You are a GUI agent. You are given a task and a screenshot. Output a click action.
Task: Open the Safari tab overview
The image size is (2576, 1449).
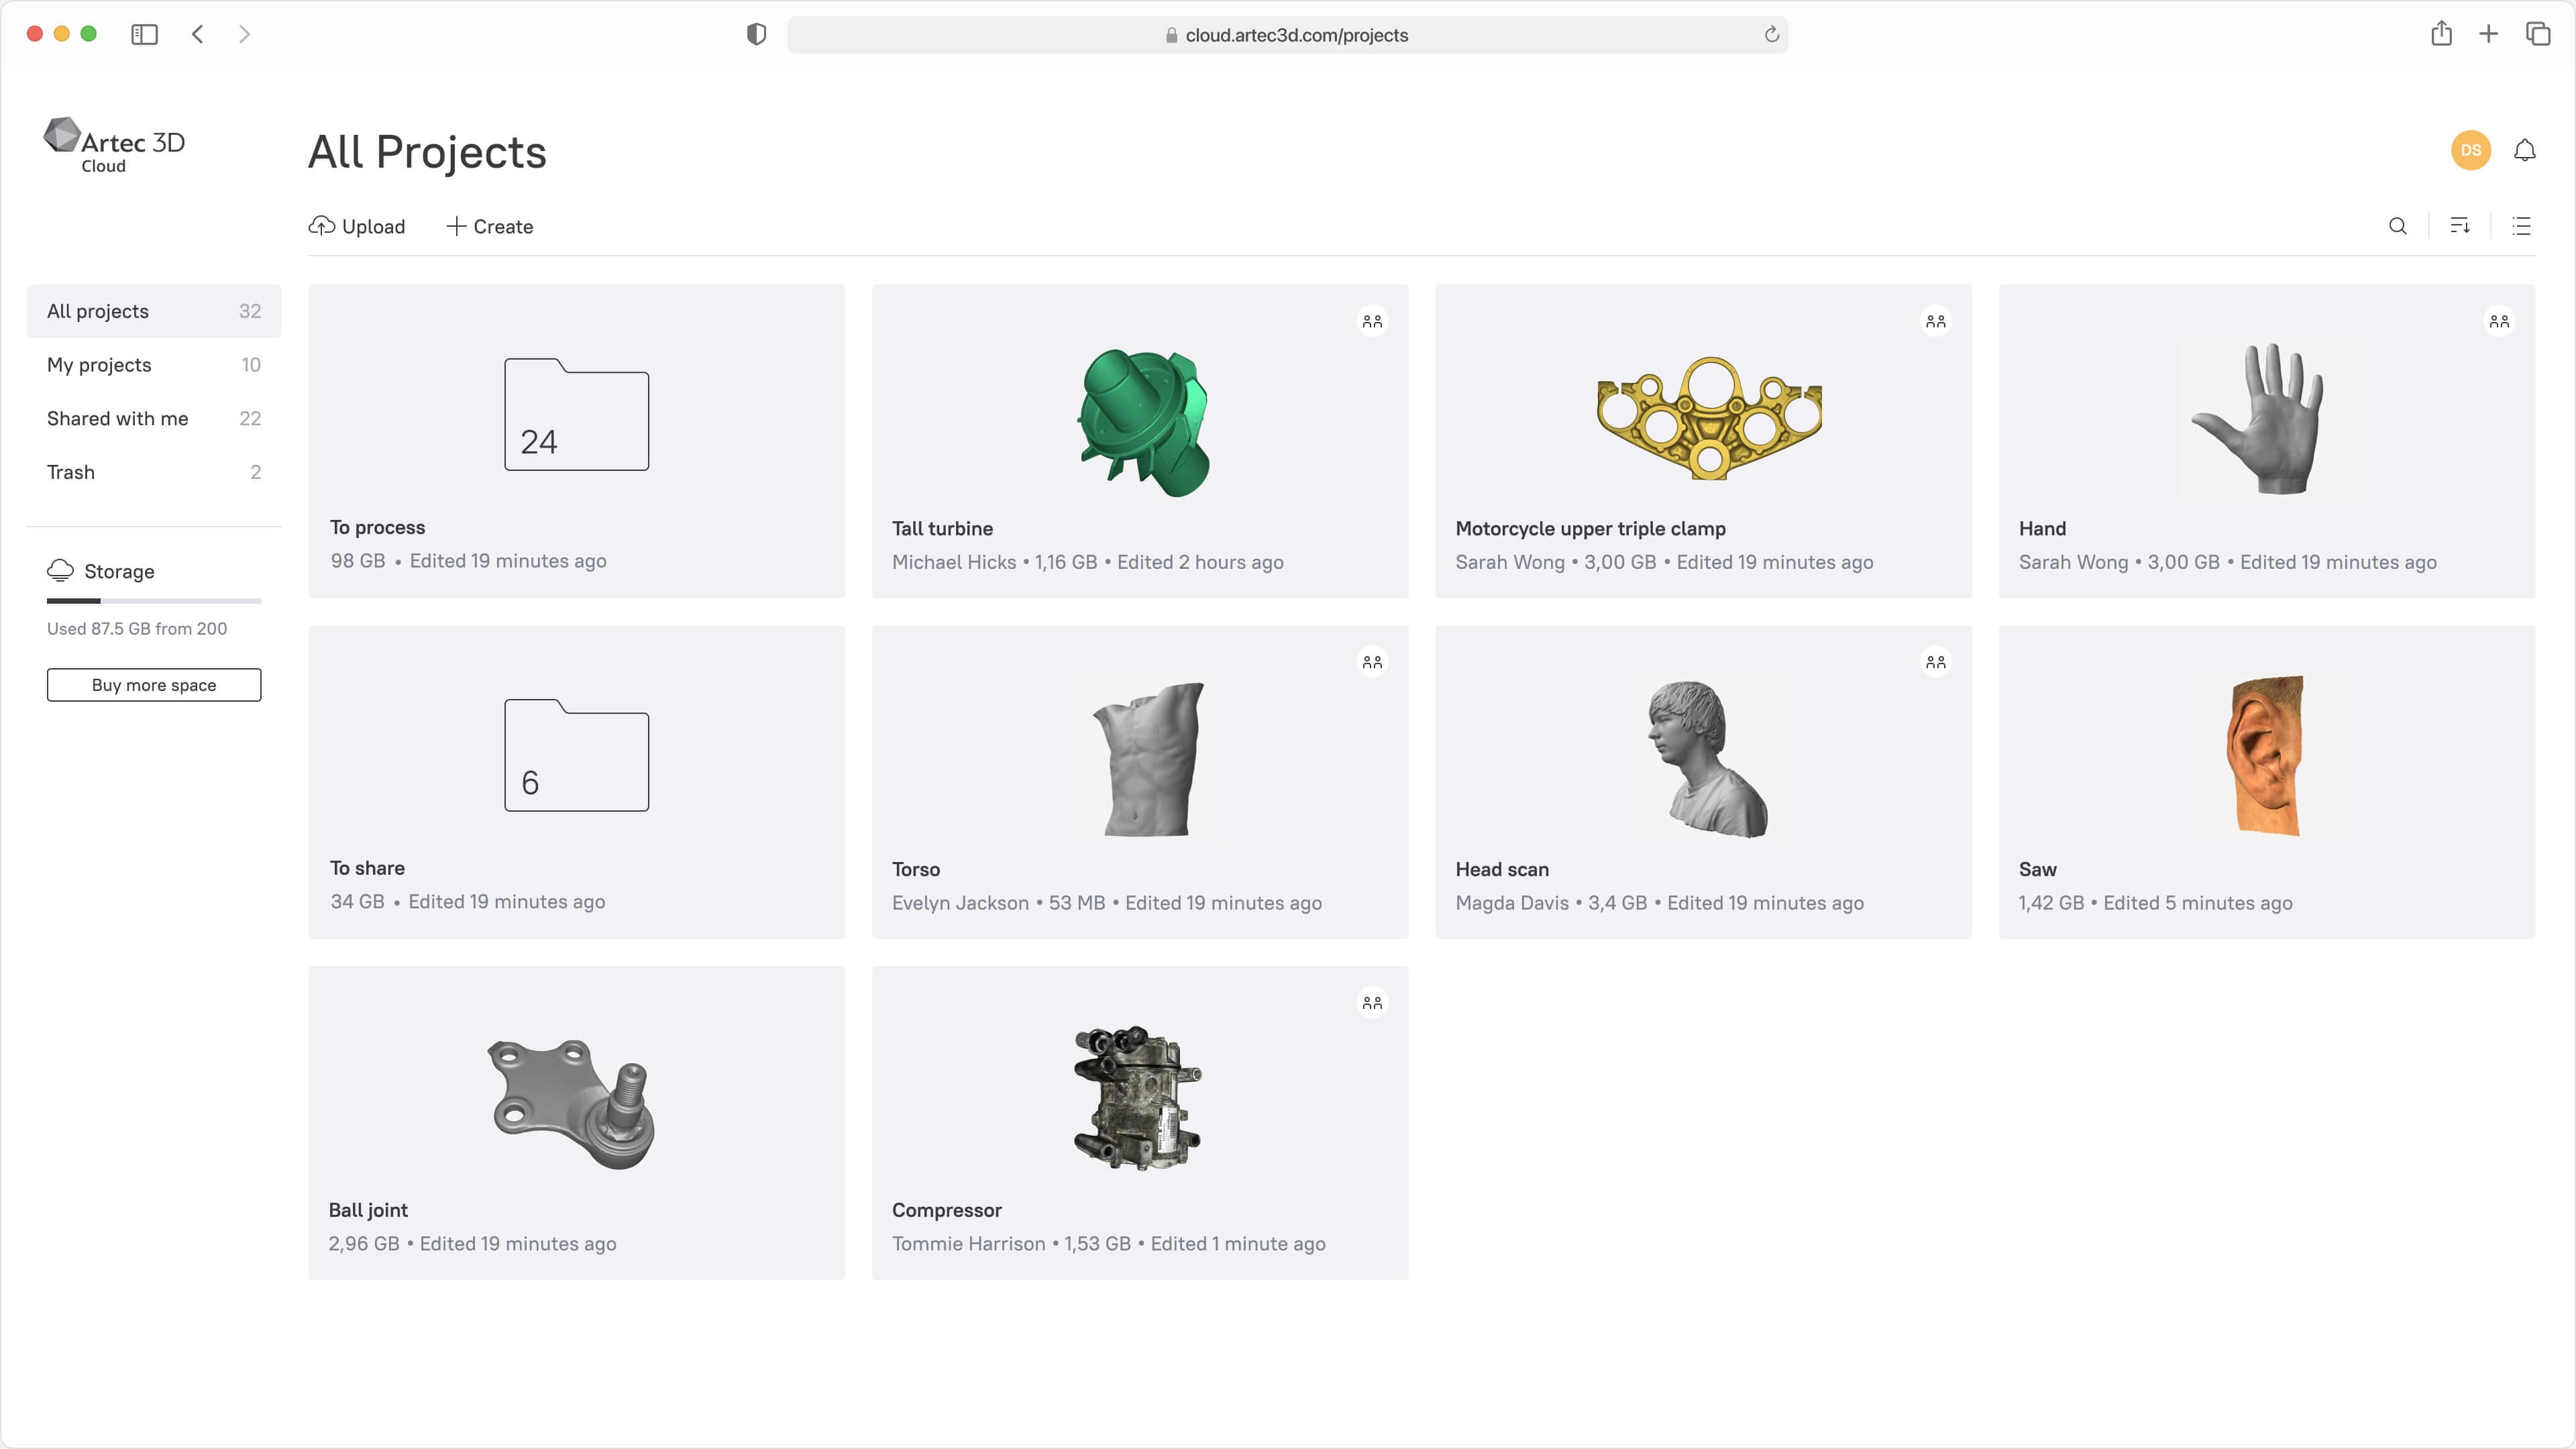[x=2537, y=34]
